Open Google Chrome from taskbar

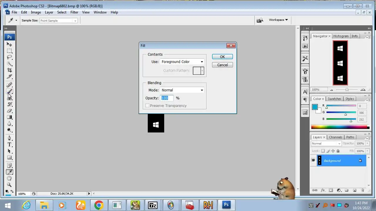point(99,205)
